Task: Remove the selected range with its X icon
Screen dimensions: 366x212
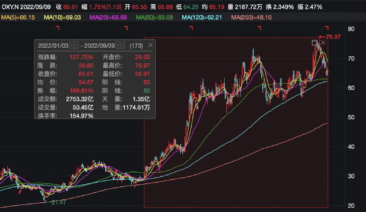Action: click(322, 43)
